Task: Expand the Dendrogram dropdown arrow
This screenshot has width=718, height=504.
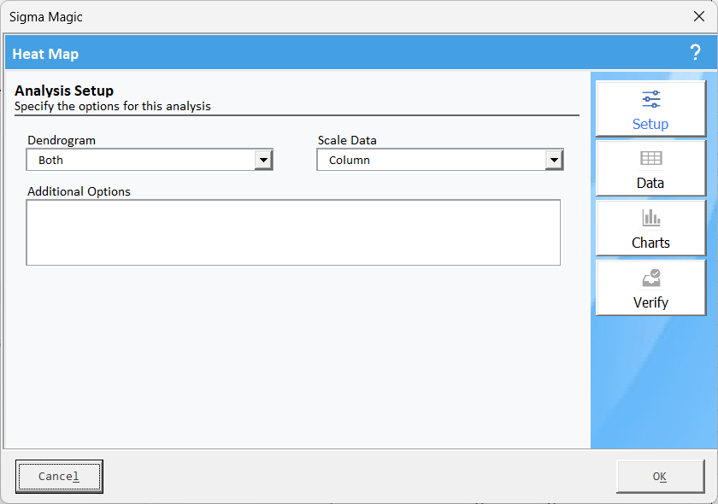Action: 264,160
